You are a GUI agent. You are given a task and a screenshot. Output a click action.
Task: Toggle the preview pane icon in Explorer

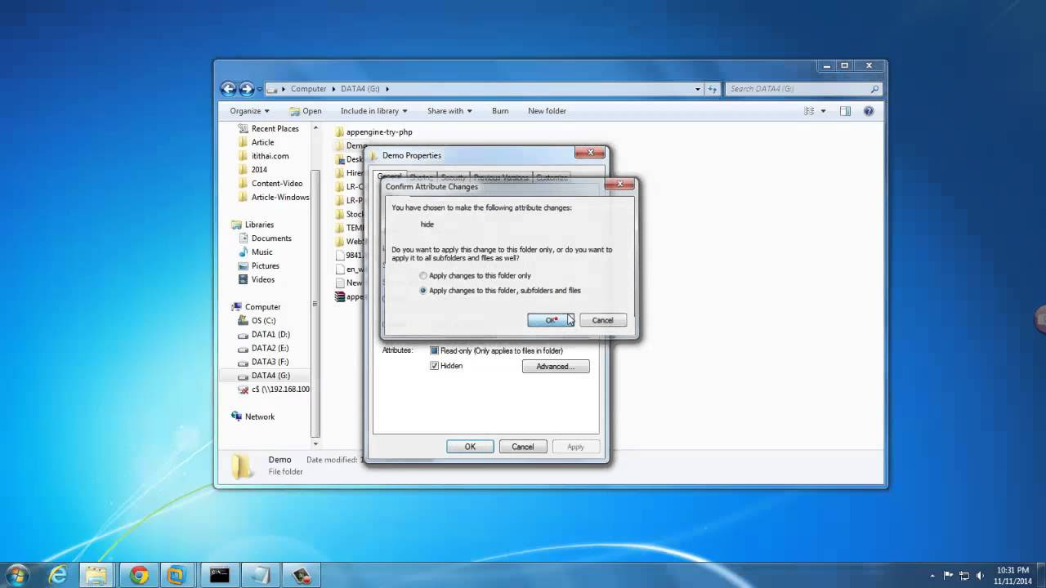point(845,111)
